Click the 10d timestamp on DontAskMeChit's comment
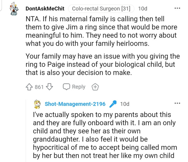The height and width of the screenshot is (162, 188). pos(143,9)
